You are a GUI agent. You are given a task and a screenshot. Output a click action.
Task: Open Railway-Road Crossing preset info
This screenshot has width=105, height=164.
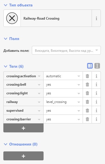pos(96,18)
